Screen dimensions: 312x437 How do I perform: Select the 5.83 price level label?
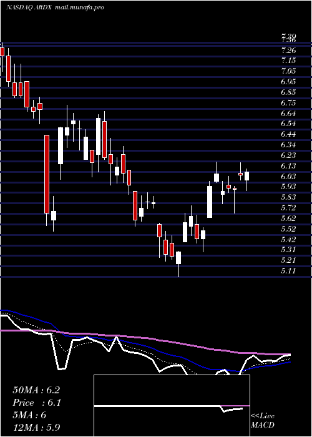[x=288, y=197]
